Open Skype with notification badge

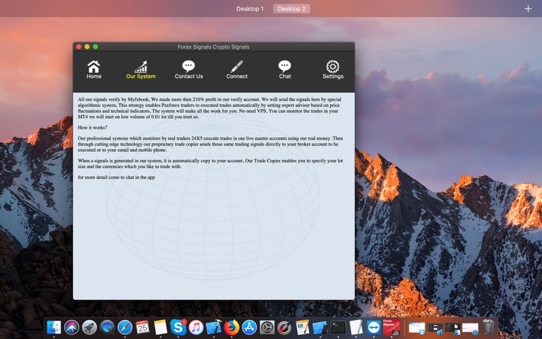[x=178, y=327]
